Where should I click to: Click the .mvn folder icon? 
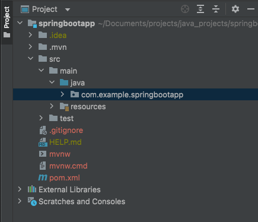pyautogui.click(x=43, y=47)
